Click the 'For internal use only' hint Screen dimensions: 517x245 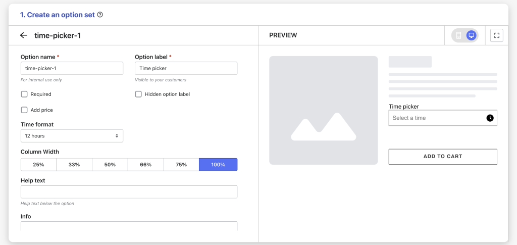pos(41,80)
